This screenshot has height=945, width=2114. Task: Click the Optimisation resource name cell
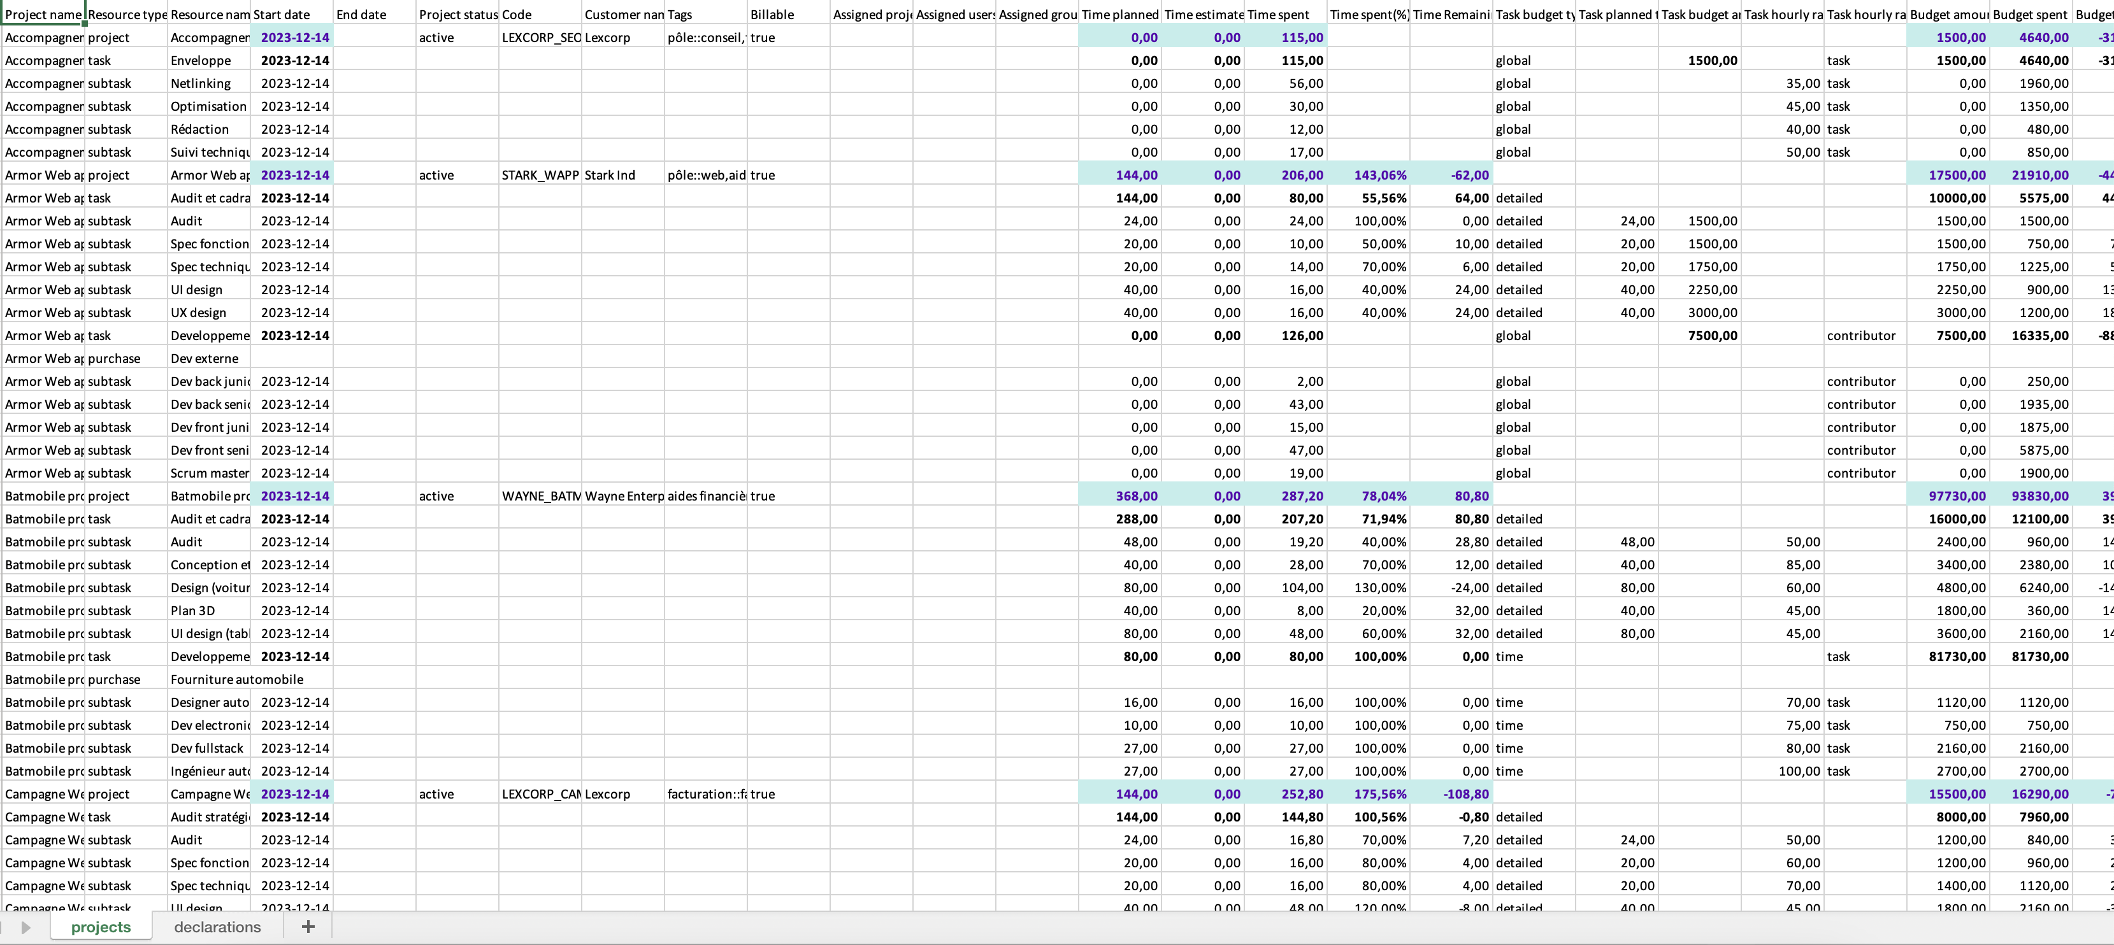pos(209,106)
